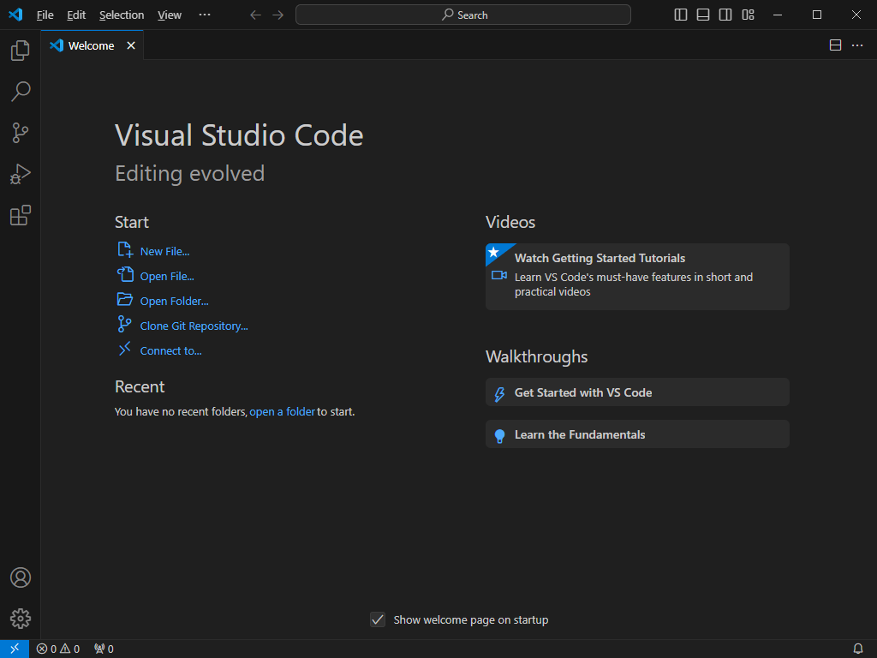Click Clone Git Repository... link
This screenshot has height=658, width=877.
pyautogui.click(x=194, y=326)
